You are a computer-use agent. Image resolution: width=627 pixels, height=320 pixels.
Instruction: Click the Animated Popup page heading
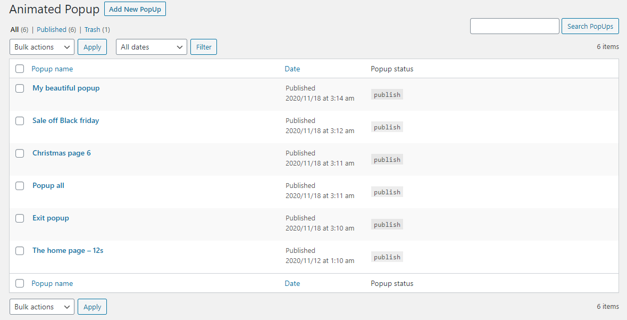click(54, 10)
